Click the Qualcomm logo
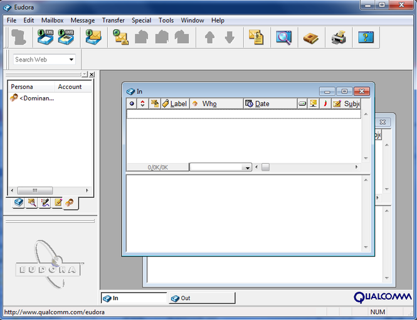417x320 pixels. point(383,297)
